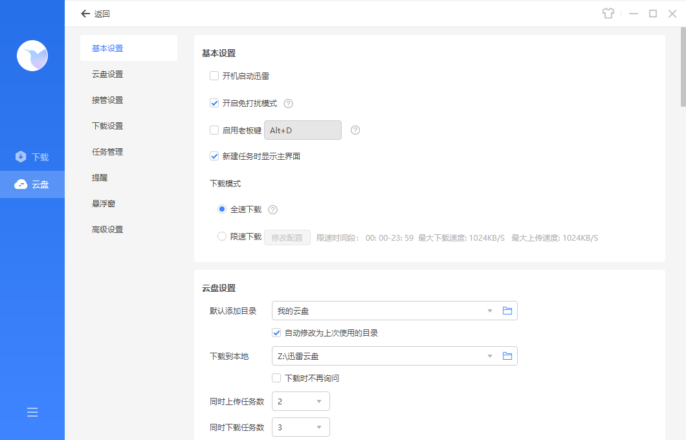Click the 修改配置 button
The height and width of the screenshot is (440, 686).
click(x=287, y=237)
